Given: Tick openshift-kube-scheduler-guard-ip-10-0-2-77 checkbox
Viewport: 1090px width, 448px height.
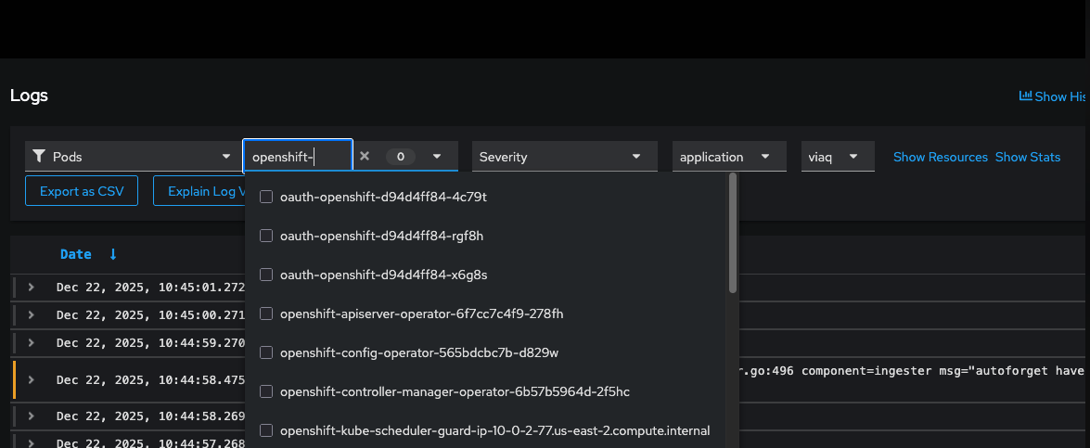Looking at the screenshot, I should coord(265,430).
